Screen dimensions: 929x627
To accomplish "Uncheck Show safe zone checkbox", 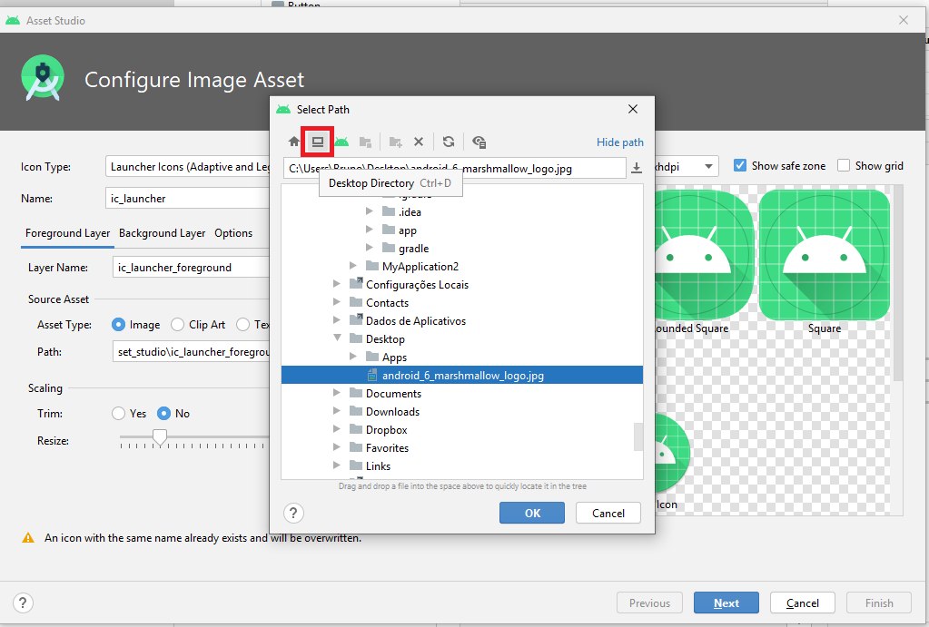I will coord(740,166).
